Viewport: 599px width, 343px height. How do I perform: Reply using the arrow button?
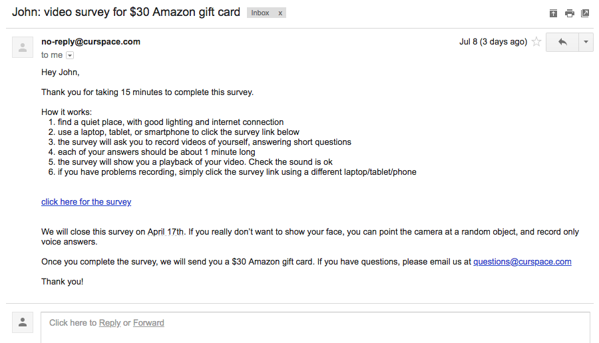562,42
